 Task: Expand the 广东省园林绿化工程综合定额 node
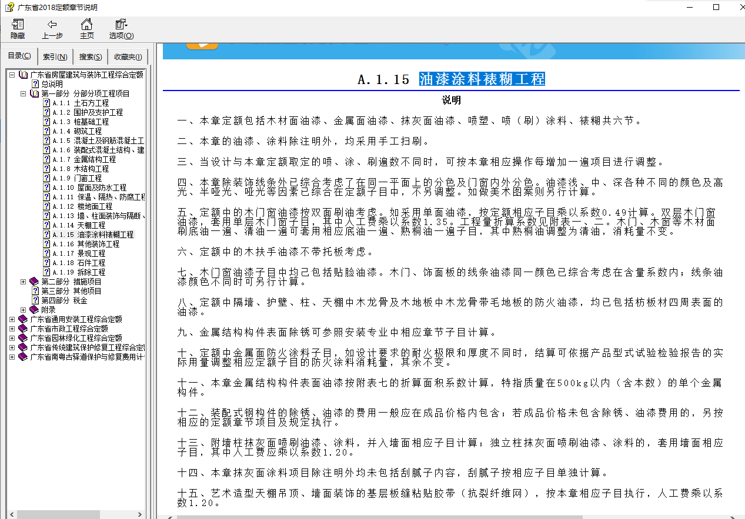(12, 338)
